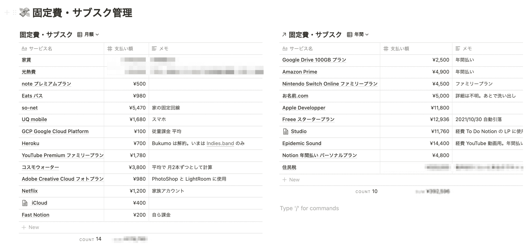The image size is (531, 249).
Task: Open the Fast Notion row
Action: tap(35, 215)
